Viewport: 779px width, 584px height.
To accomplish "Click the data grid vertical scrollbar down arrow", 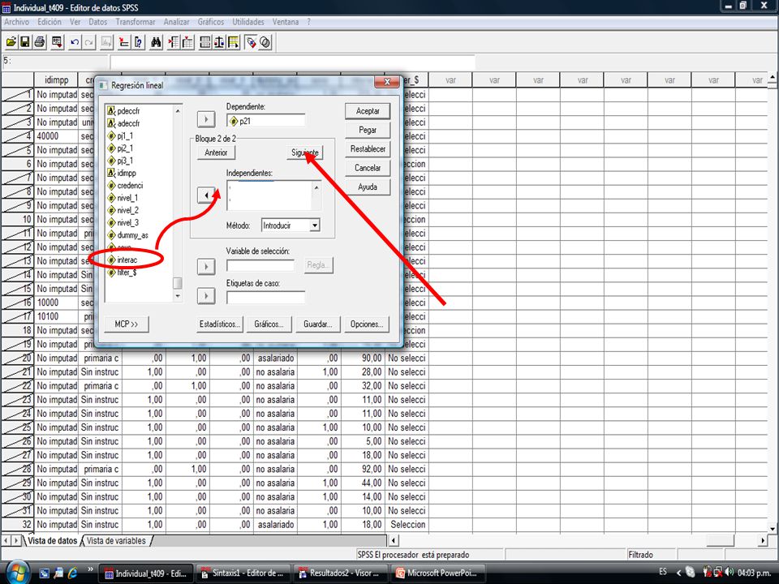I will 772,528.
